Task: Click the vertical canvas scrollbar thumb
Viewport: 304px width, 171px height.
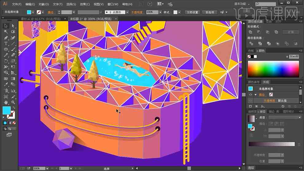Action: (244, 95)
